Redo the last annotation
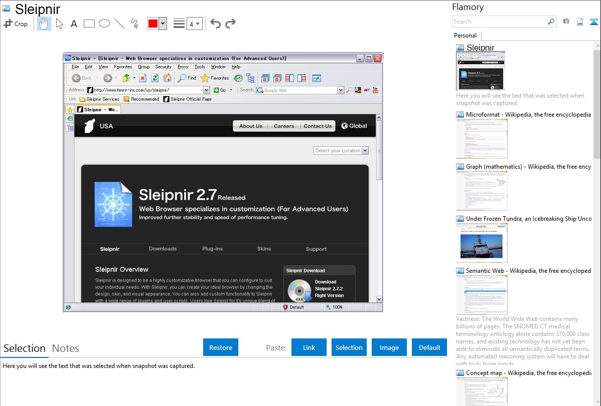 230,24
